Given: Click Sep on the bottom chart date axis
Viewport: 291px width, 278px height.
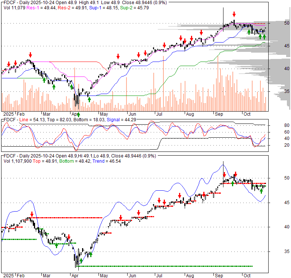Looking at the screenshot, I should click(219, 276).
